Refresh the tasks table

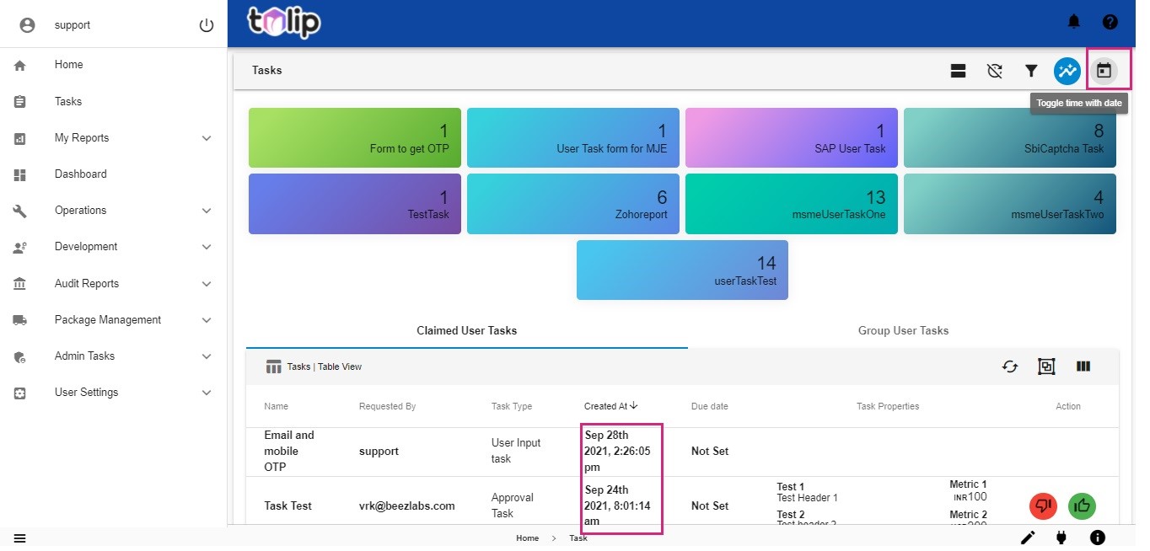(x=1010, y=366)
